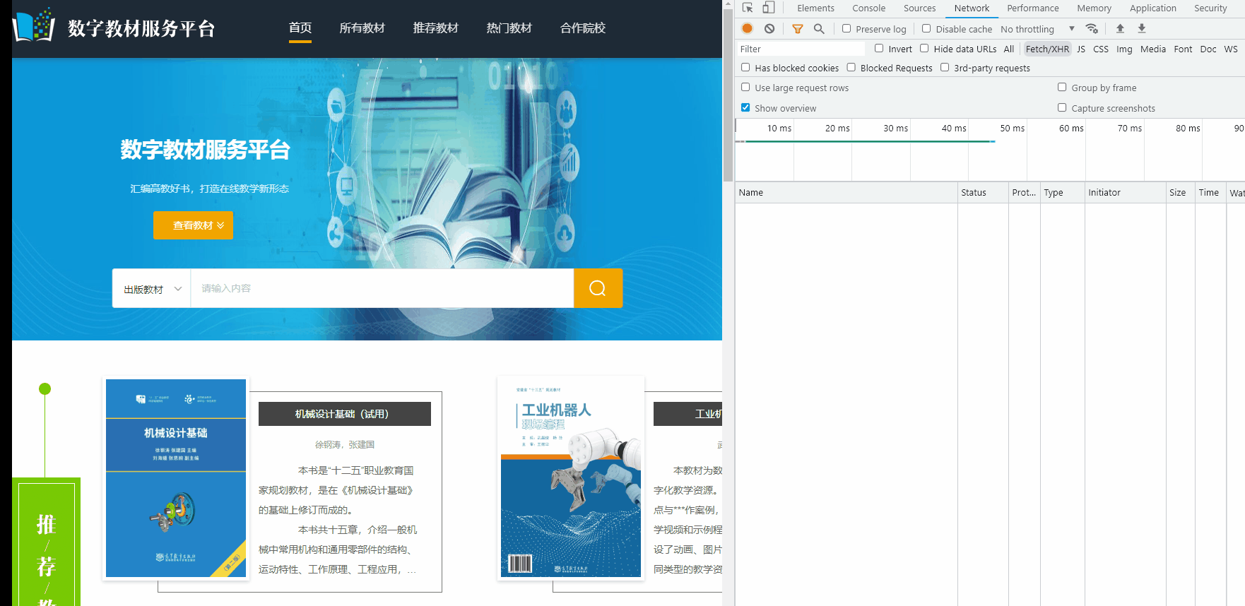
Task: Open 热门教材 in site navigation
Action: (x=509, y=28)
